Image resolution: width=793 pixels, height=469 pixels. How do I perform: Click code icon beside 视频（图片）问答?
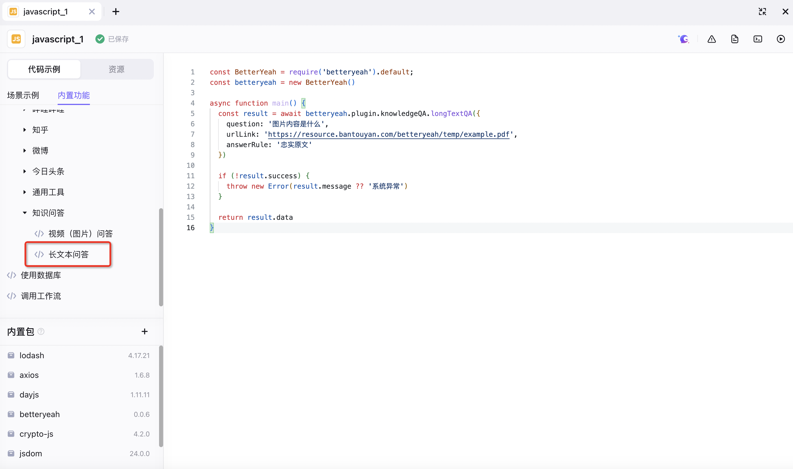tap(39, 234)
